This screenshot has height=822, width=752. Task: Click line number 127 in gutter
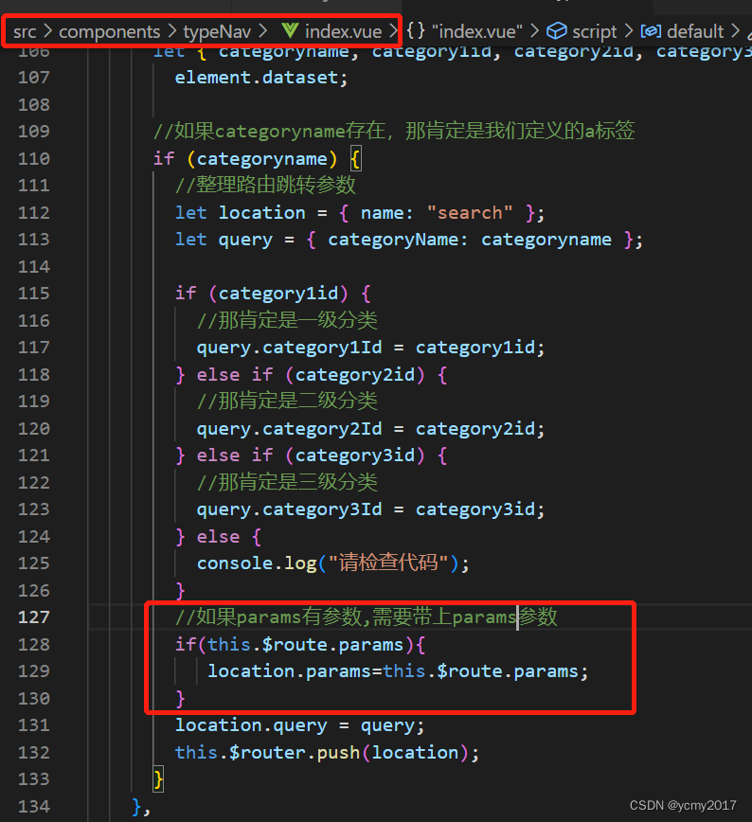pyautogui.click(x=34, y=617)
